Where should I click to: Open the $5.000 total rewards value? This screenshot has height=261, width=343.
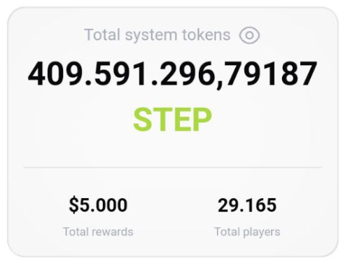tap(98, 205)
